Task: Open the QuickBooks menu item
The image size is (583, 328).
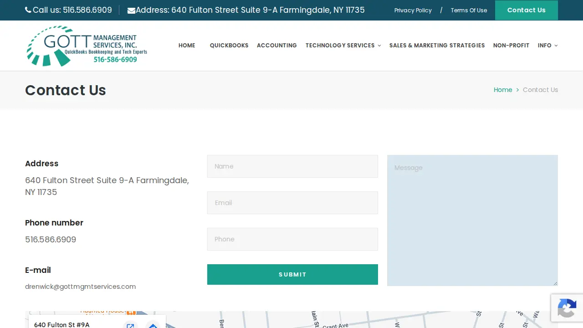Action: [x=229, y=46]
